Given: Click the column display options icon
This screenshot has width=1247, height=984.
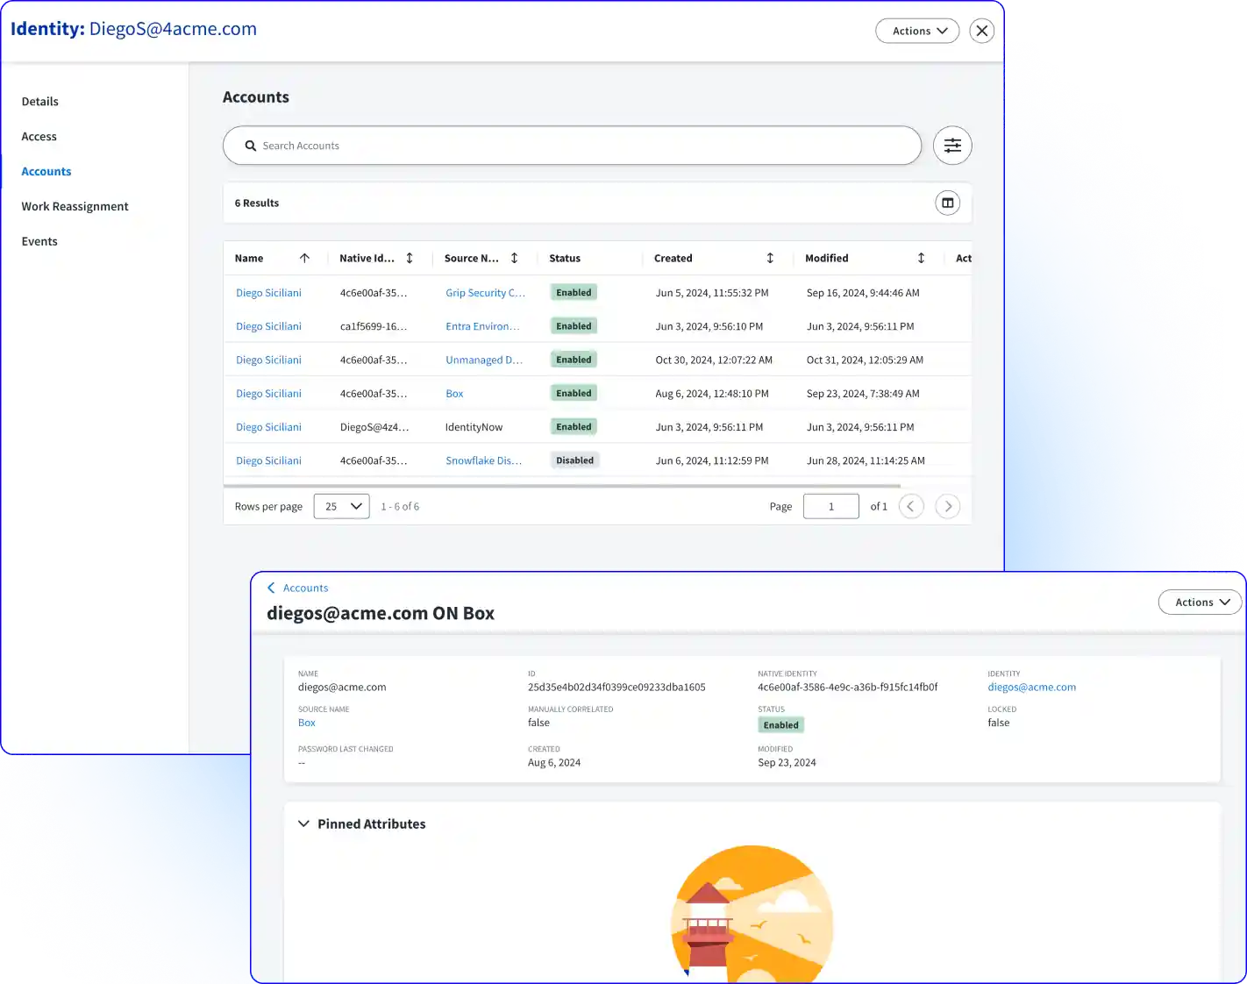Looking at the screenshot, I should 947,203.
